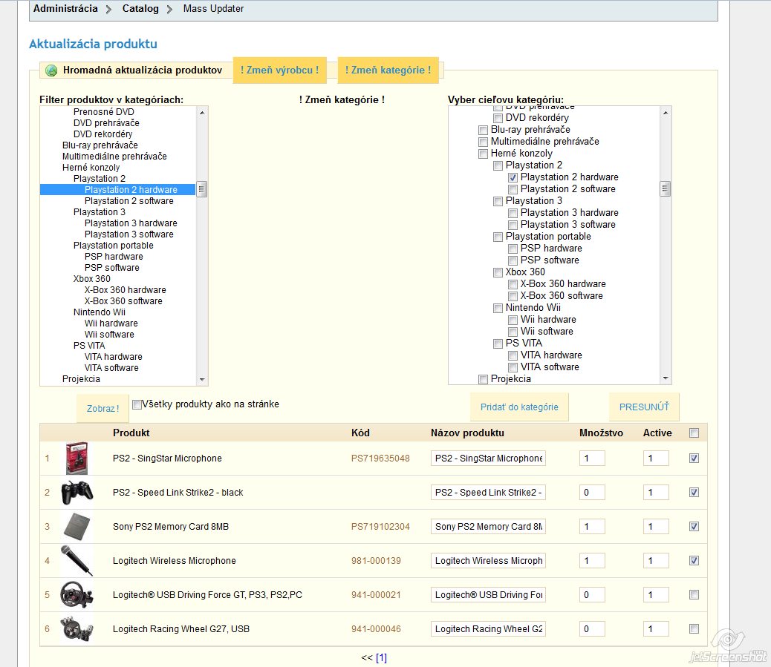The image size is (771, 667).
Task: Open the PS2 SingStar Microphone product thumbnail
Action: click(x=77, y=459)
